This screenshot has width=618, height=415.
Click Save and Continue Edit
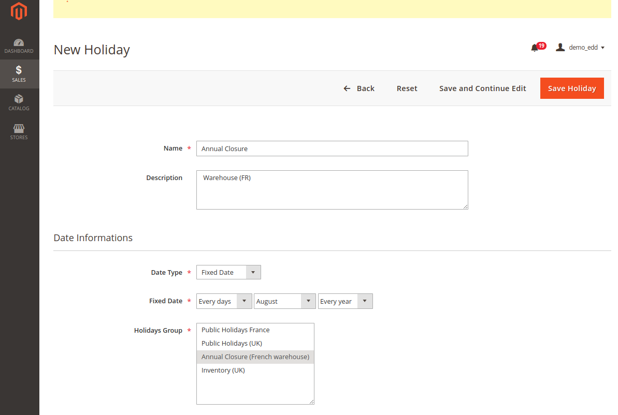(x=482, y=88)
